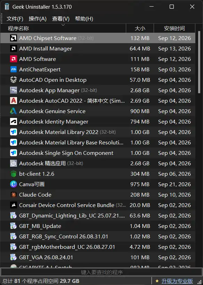Click the 208 MB size value
This screenshot has height=285, width=203.
pos(140,195)
